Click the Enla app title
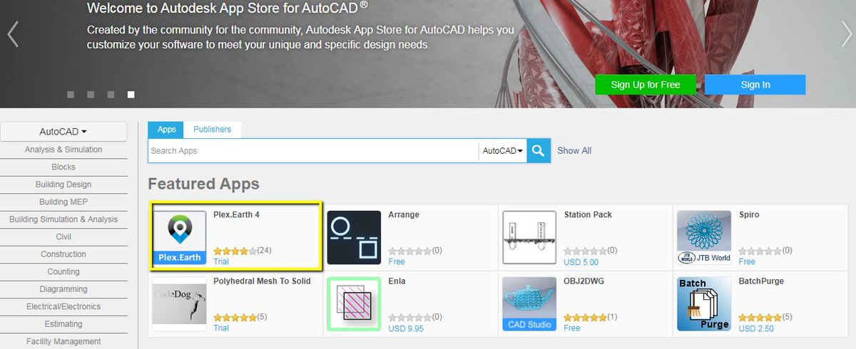 [397, 281]
